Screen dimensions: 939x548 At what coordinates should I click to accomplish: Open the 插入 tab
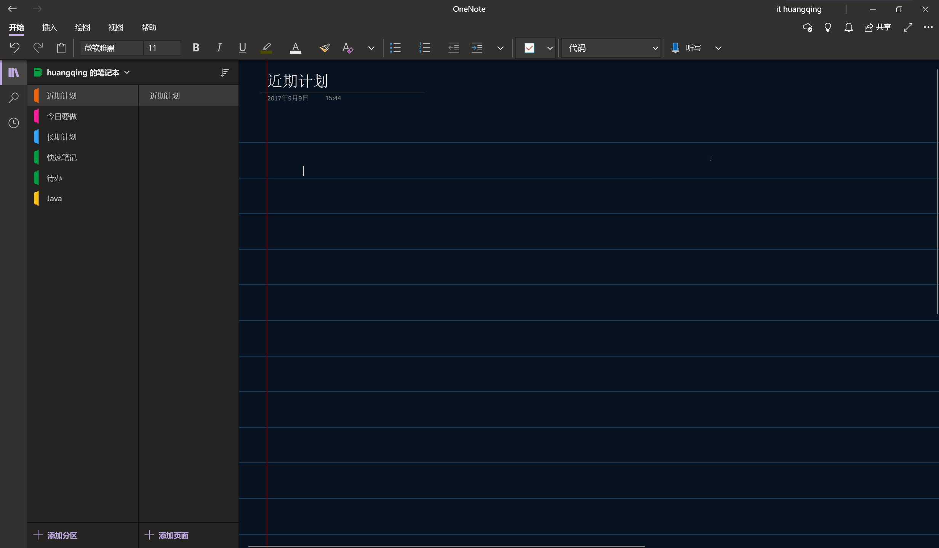click(x=50, y=27)
